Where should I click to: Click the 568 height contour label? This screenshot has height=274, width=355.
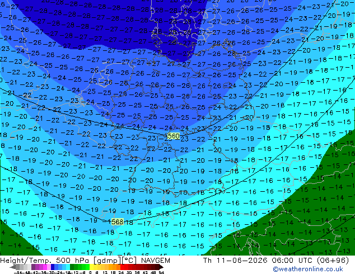(117, 222)
